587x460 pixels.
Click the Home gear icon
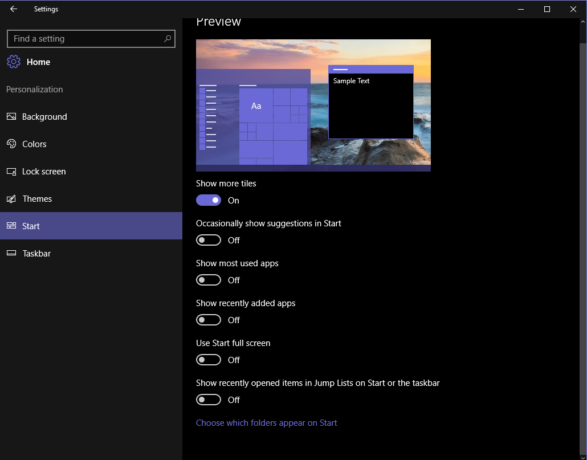click(14, 62)
